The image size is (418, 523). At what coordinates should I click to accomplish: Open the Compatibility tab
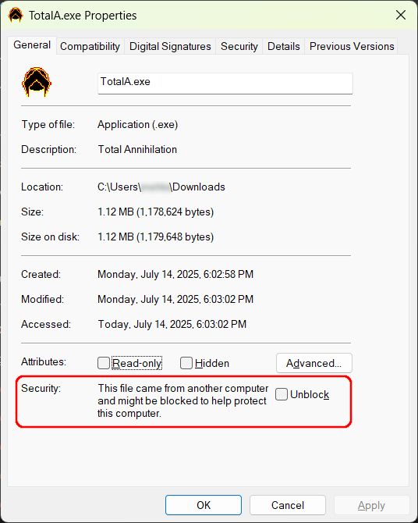90,46
